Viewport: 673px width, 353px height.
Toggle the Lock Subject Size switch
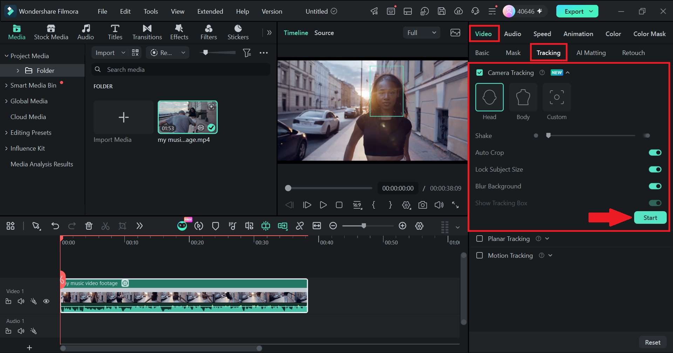tap(655, 169)
